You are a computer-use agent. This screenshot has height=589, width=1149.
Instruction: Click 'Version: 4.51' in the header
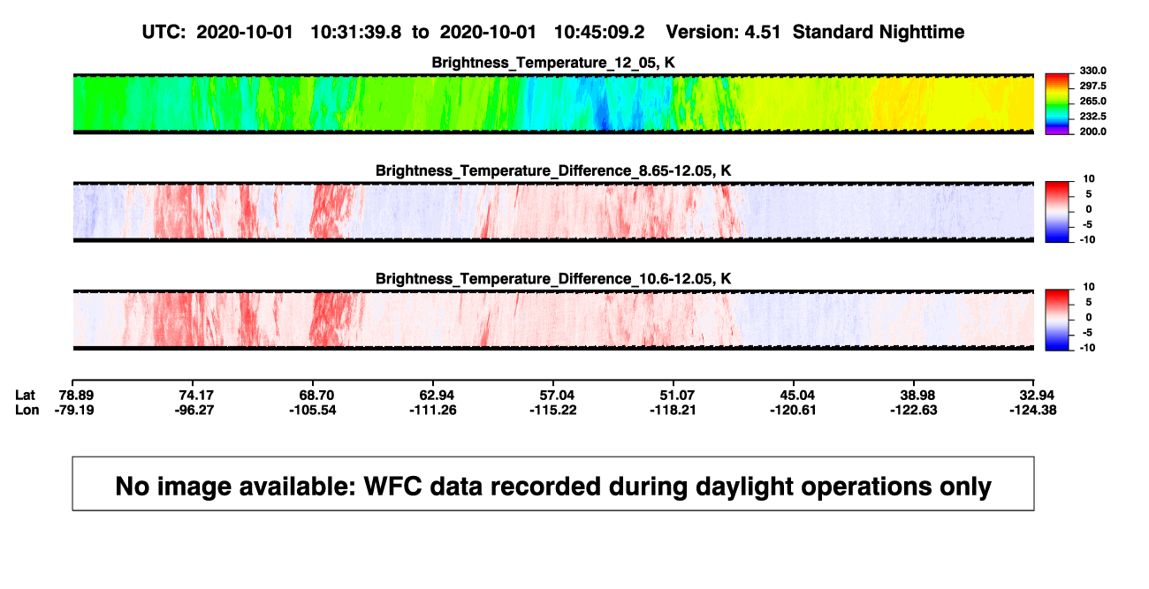point(724,32)
